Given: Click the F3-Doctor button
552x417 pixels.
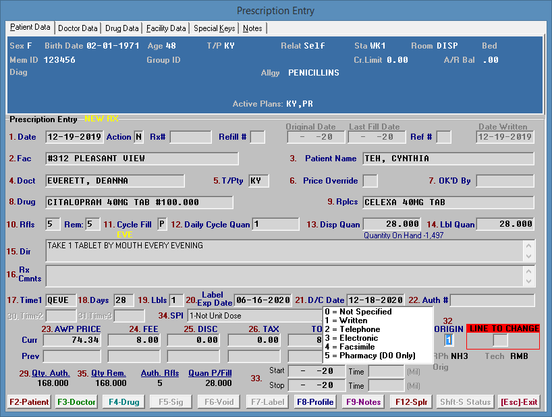Looking at the screenshot, I should pyautogui.click(x=76, y=402).
